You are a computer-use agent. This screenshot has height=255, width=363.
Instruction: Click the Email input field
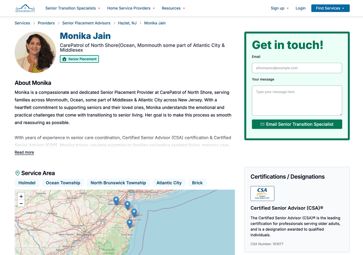click(297, 68)
